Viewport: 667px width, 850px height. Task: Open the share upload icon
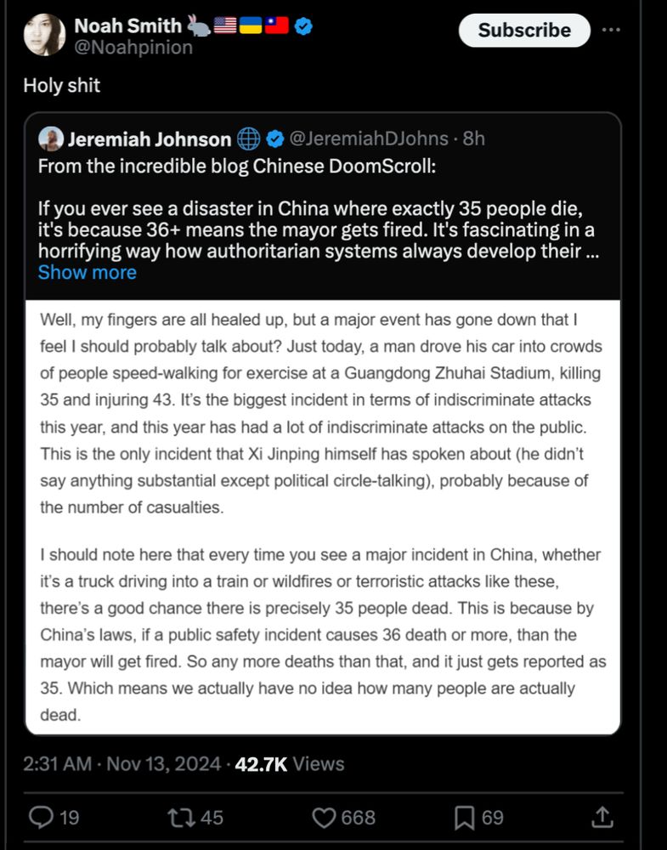tap(602, 818)
